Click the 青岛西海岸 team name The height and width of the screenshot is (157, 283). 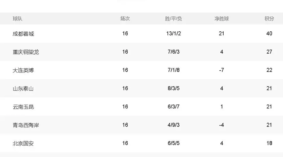point(26,125)
